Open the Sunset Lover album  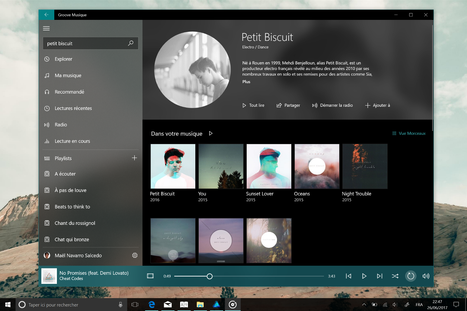tap(269, 166)
